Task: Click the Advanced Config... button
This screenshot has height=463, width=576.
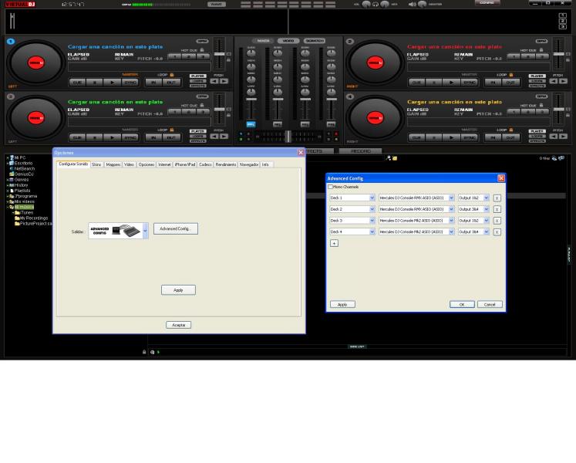Action: (x=176, y=228)
